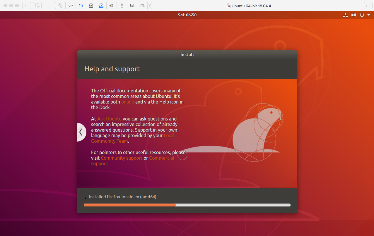This screenshot has height=236, width=374.
Task: Open the Sat 06:50 clock menu
Action: [187, 15]
